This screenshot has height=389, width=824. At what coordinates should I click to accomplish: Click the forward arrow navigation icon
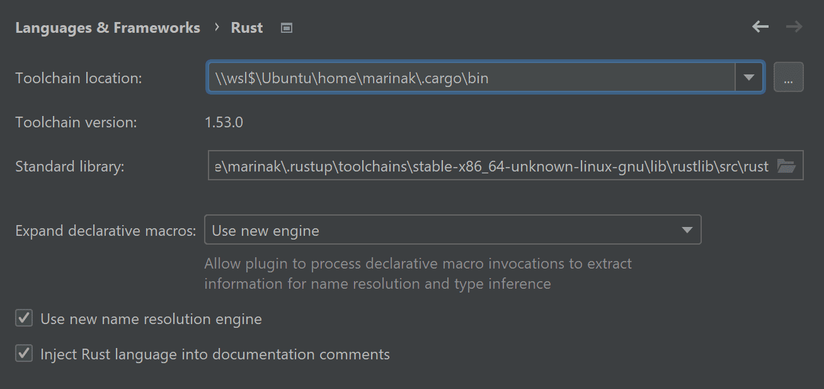pos(794,26)
